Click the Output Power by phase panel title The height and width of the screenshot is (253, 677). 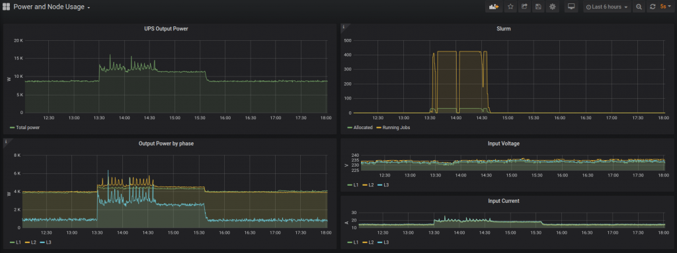166,144
